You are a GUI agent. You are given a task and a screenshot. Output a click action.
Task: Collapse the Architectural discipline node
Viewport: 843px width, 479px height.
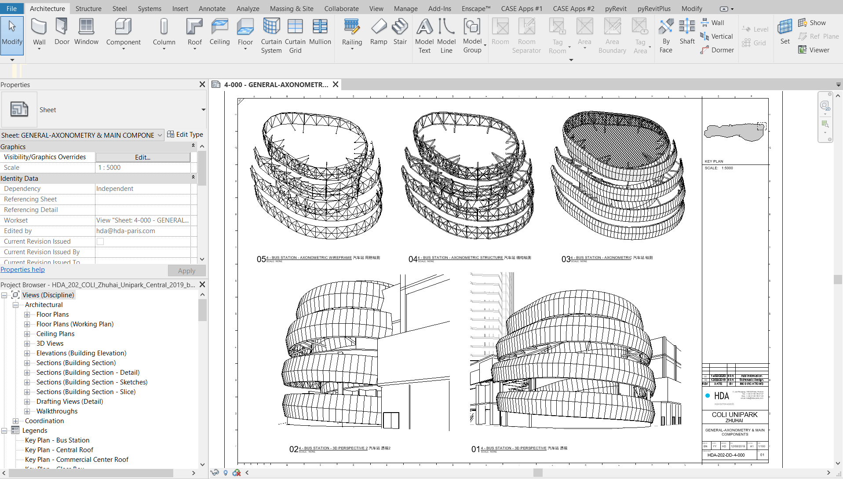point(16,305)
